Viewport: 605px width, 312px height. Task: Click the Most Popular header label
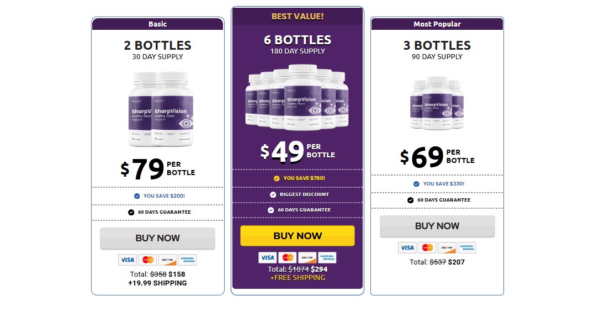(x=437, y=24)
